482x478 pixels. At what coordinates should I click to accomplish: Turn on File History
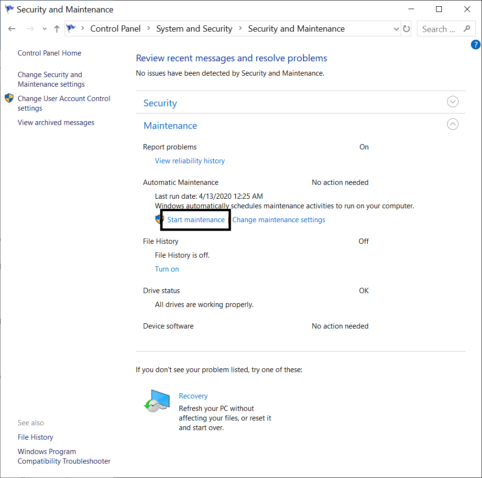pos(166,269)
